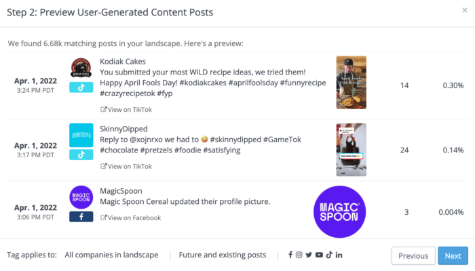Open MagicSpoon post via View on Facebook
The height and width of the screenshot is (271, 475).
pos(130,217)
